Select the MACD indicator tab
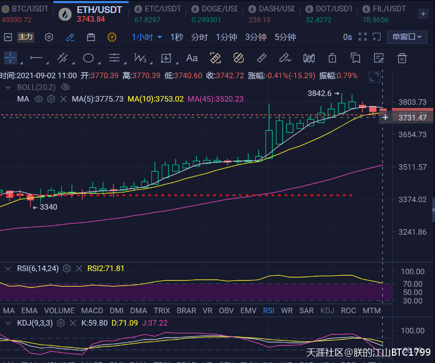The height and width of the screenshot is (363, 435). [92, 311]
